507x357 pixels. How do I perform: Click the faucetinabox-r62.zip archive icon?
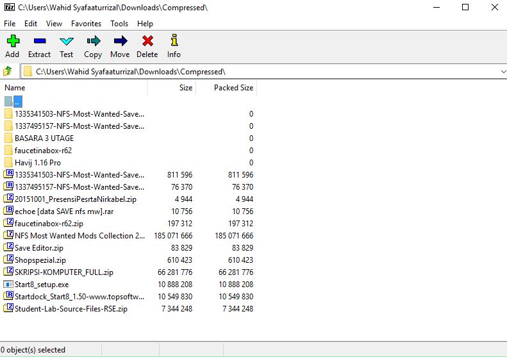click(8, 223)
